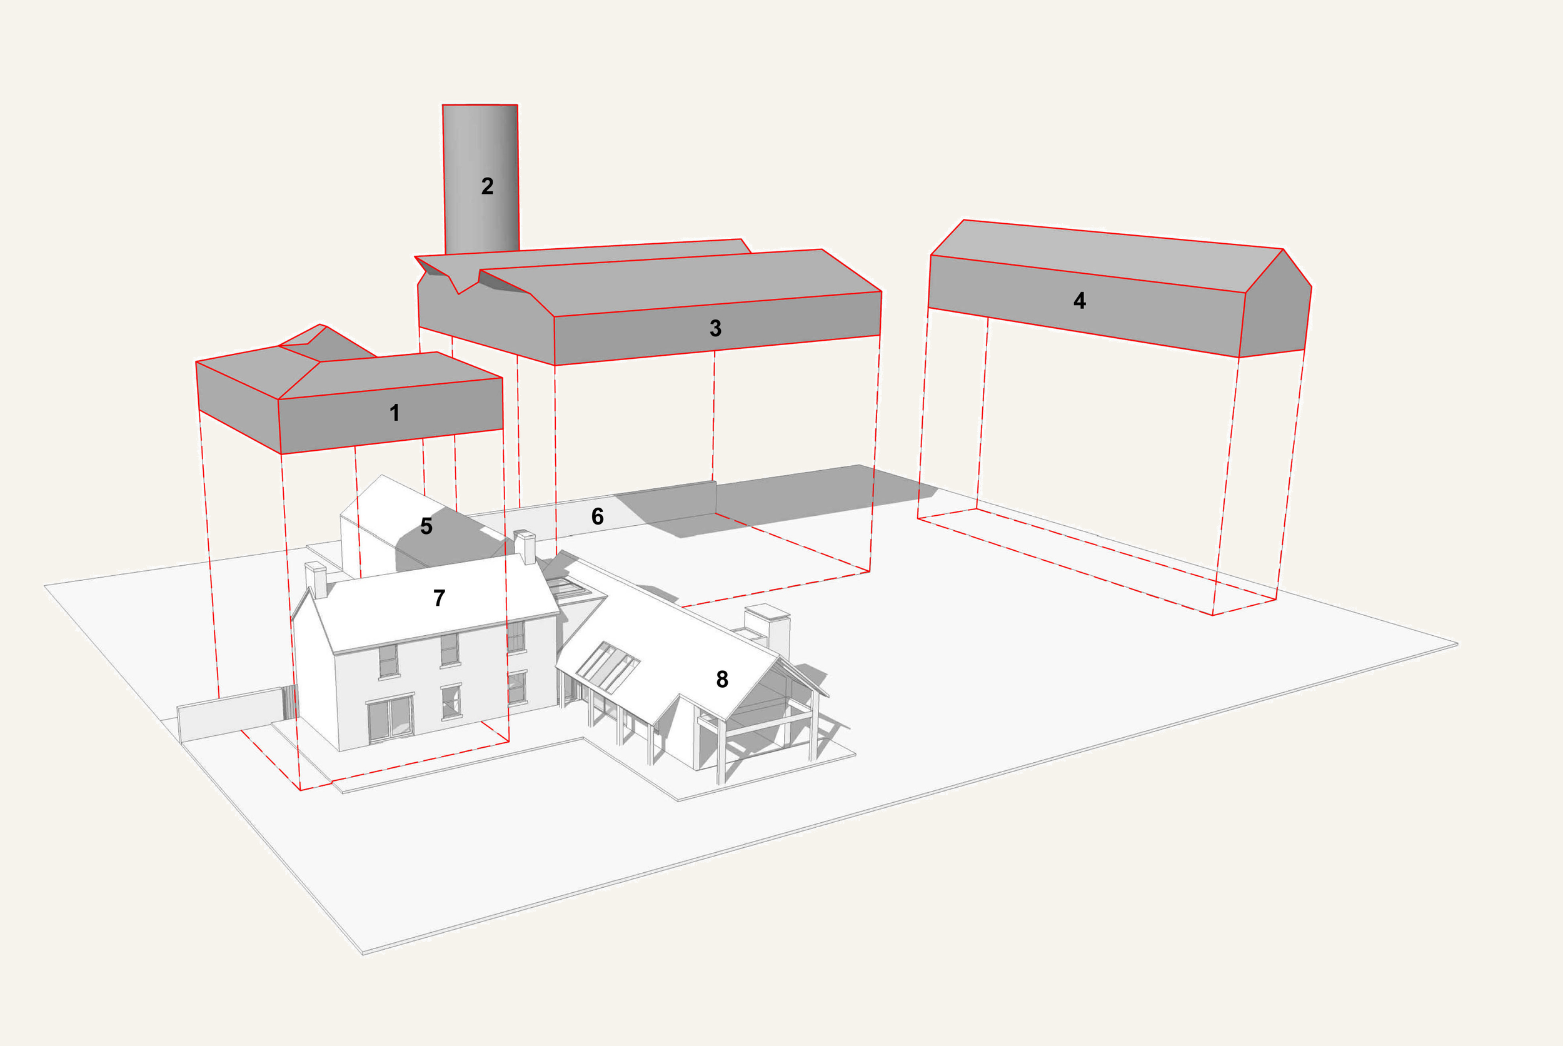Image resolution: width=1563 pixels, height=1046 pixels.
Task: Click the number label 2 on the tower
Action: (x=486, y=187)
